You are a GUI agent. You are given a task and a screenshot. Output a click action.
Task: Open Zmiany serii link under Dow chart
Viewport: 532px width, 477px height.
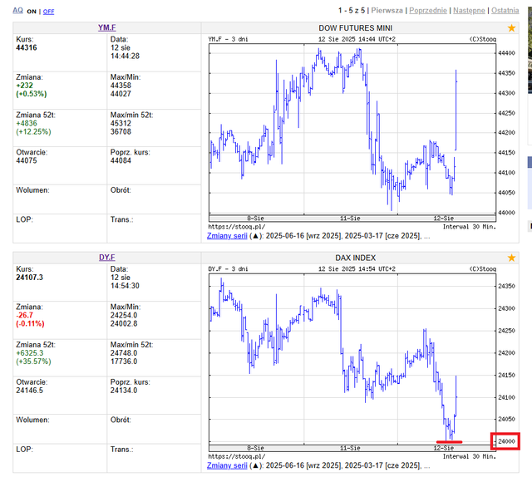(227, 236)
